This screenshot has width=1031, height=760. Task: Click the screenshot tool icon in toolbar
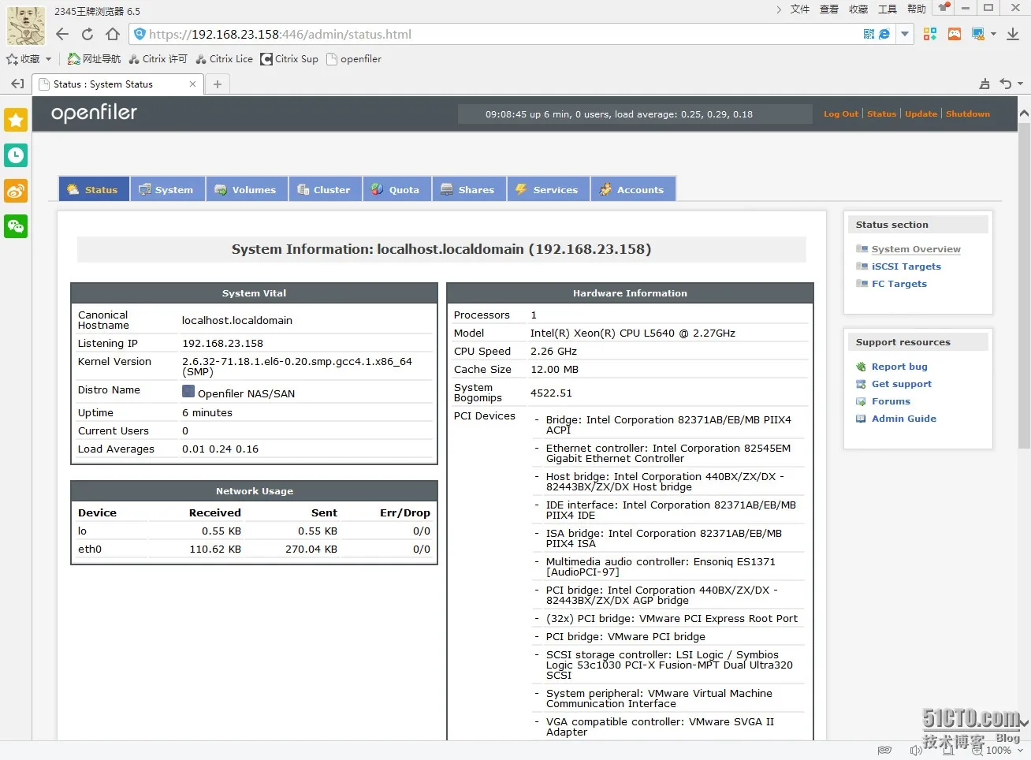978,34
